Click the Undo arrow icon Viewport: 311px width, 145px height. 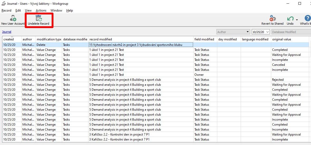[290, 18]
